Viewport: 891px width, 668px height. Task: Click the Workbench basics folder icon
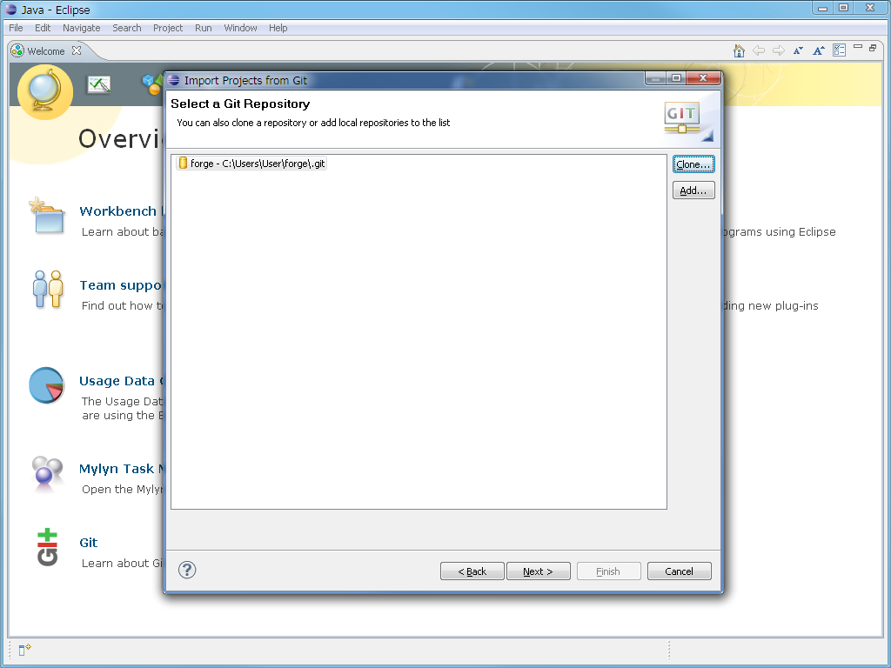pos(47,216)
